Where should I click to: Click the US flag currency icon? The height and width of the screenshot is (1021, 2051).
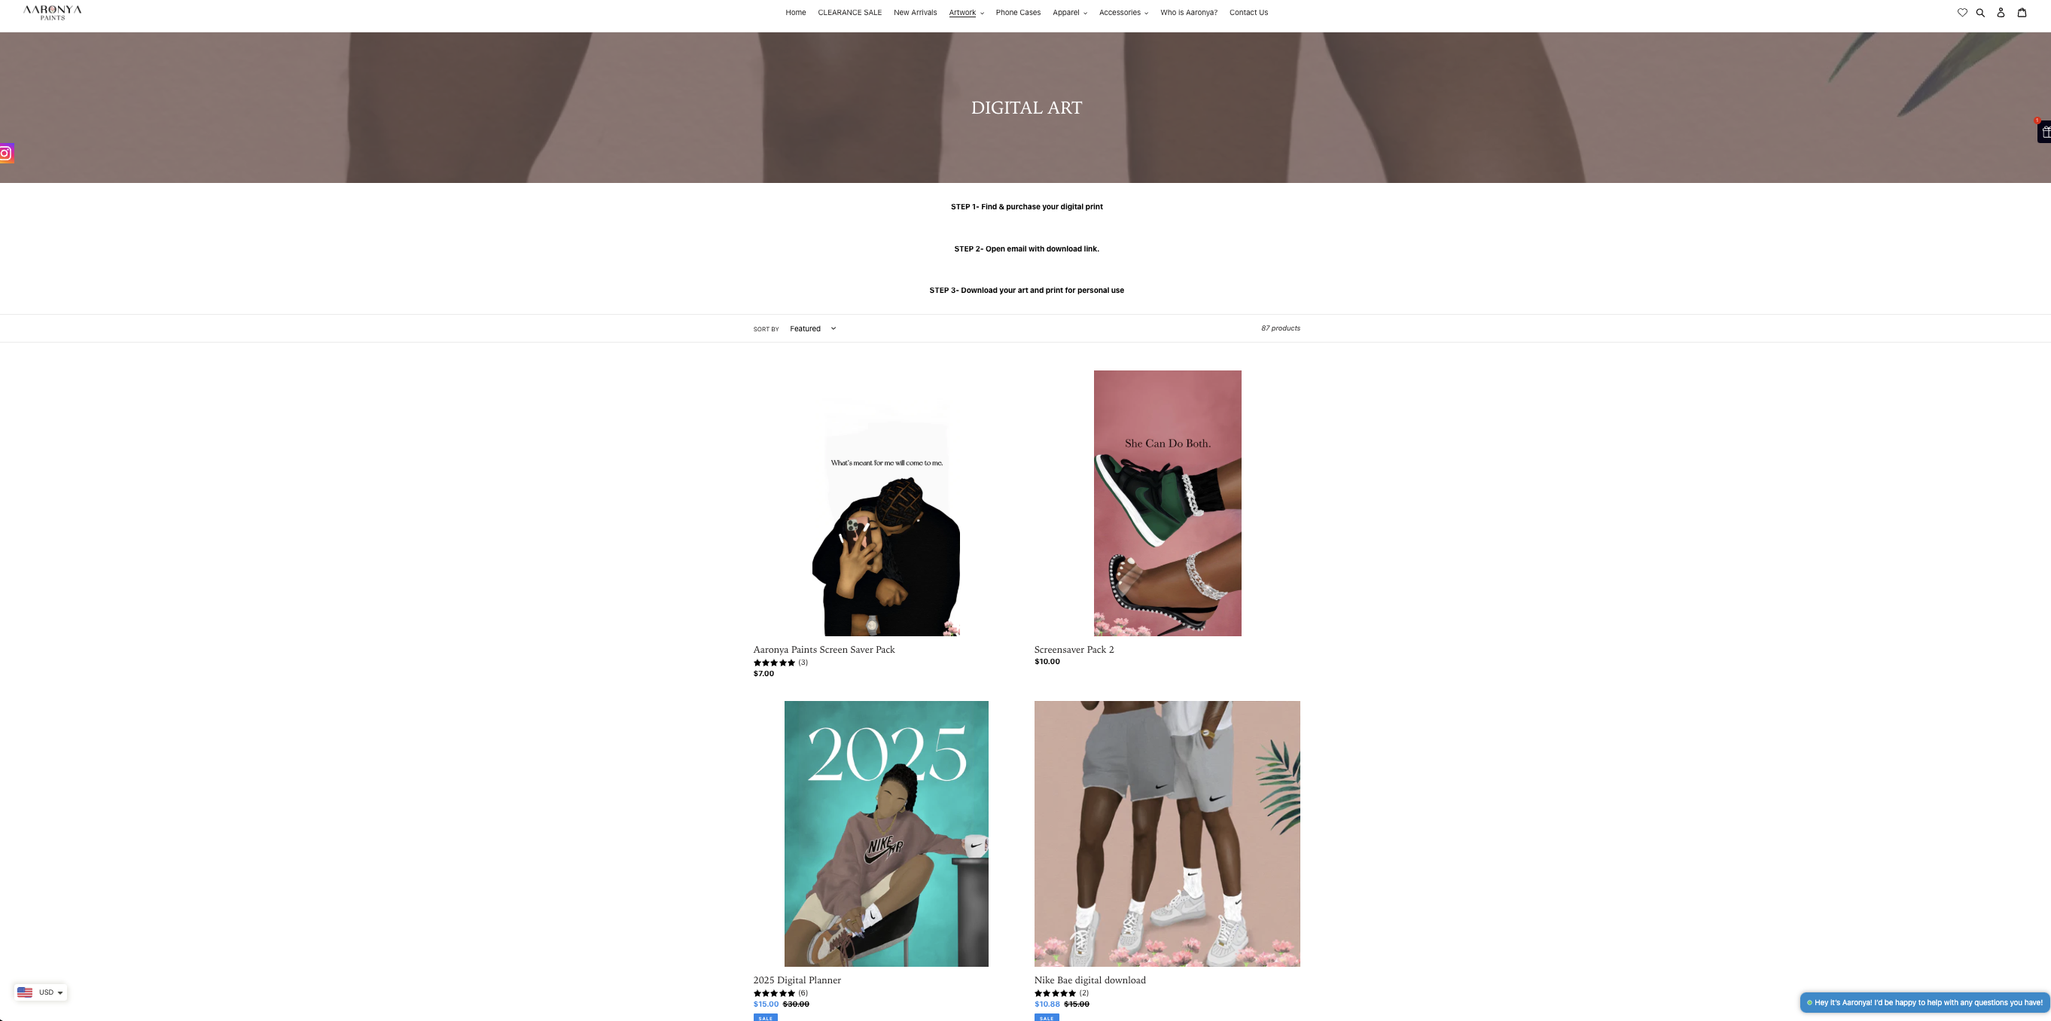pos(25,992)
